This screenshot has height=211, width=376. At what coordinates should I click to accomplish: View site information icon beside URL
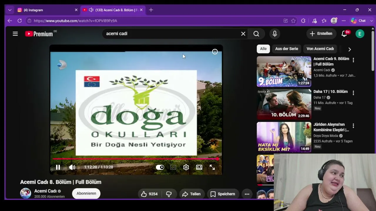[x=29, y=21]
